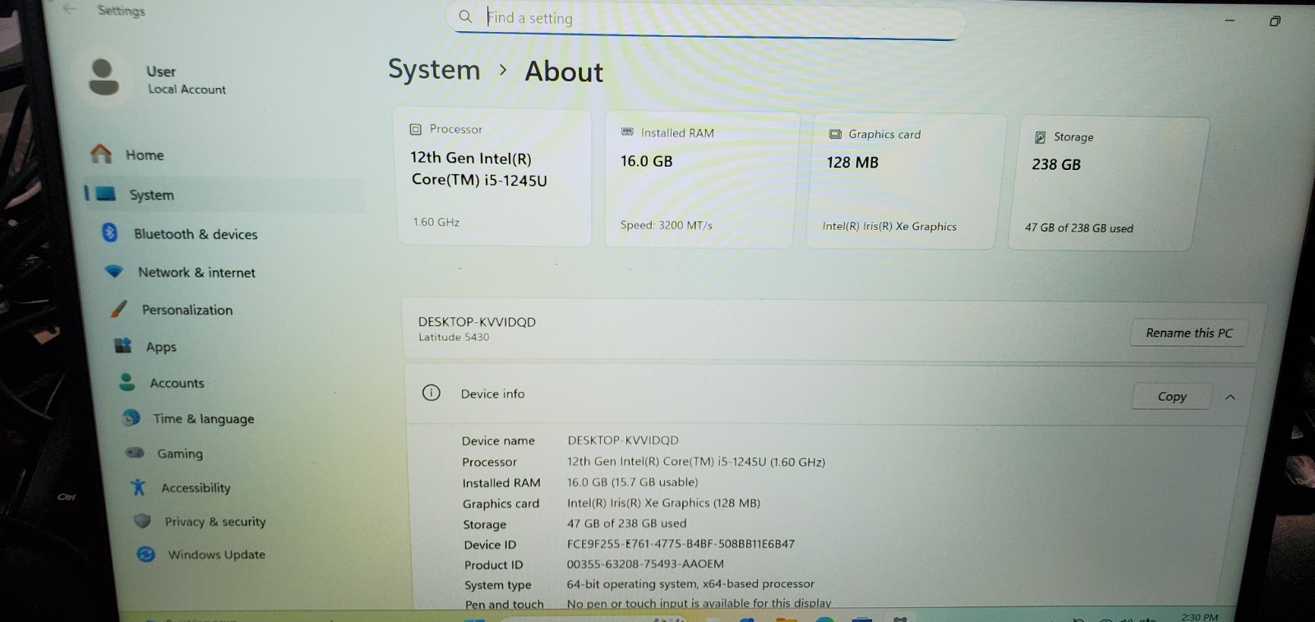Click '47 GB of 238 GB used' on card
The width and height of the screenshot is (1315, 622).
[x=1079, y=228]
